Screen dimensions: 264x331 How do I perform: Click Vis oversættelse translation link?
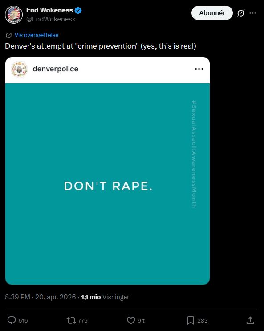coord(37,35)
